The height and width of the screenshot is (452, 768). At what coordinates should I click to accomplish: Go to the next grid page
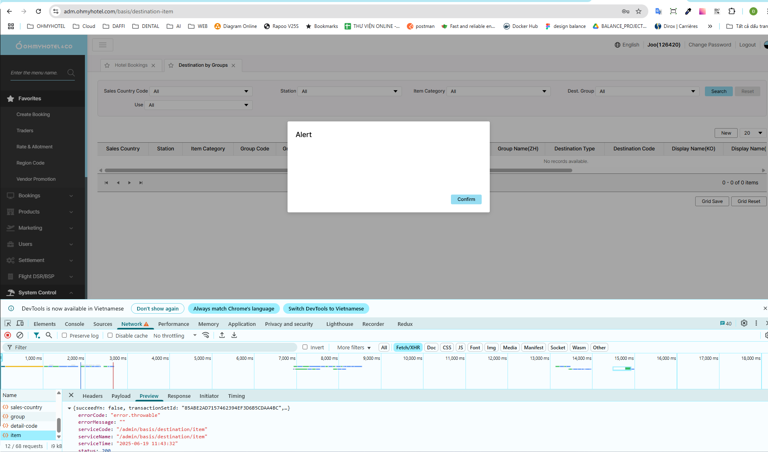[x=129, y=183]
